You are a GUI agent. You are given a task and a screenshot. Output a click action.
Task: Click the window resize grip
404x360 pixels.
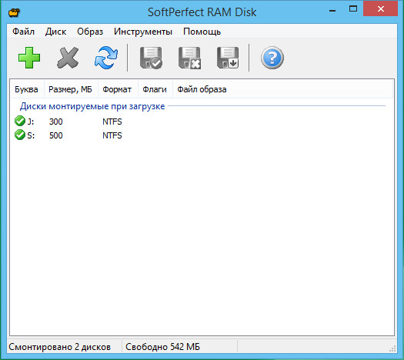pos(392,348)
